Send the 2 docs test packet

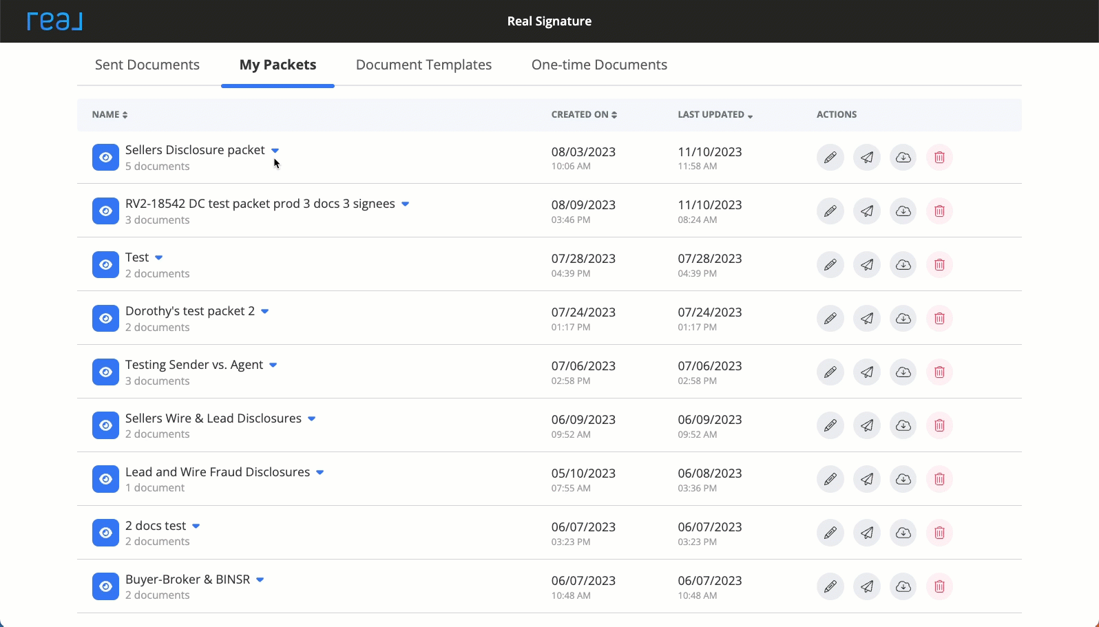pyautogui.click(x=867, y=533)
